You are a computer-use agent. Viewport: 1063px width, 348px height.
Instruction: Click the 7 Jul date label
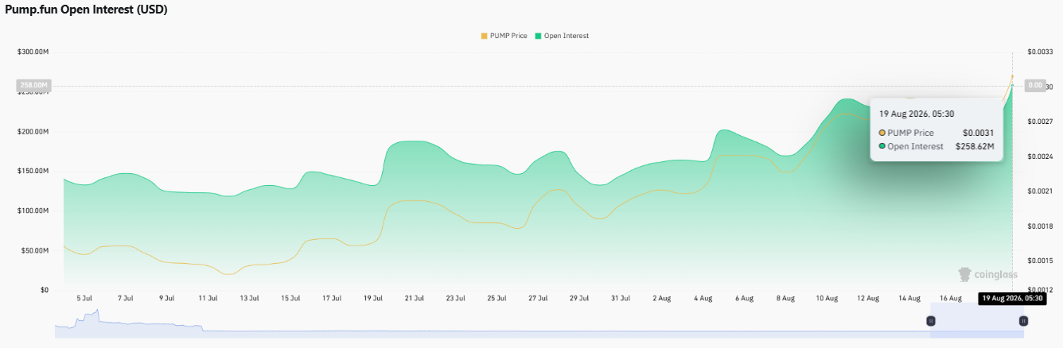click(x=125, y=299)
